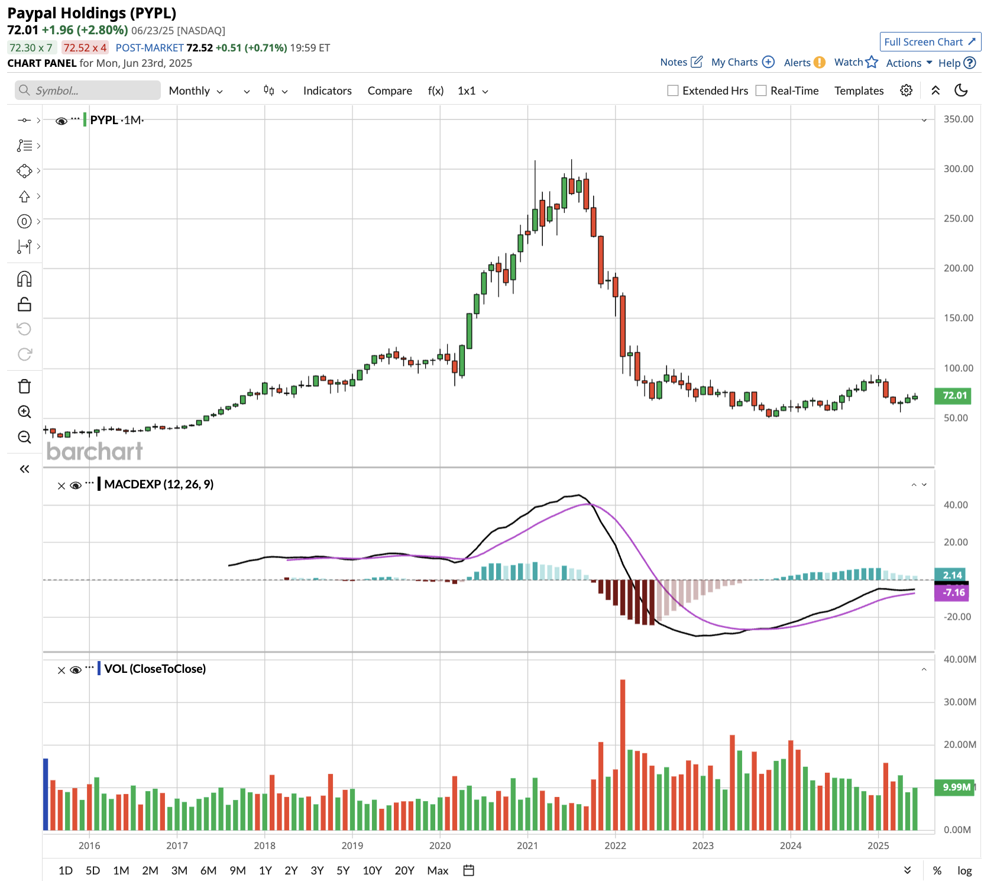This screenshot has height=881, width=997.
Task: Collapse the drawing tools sidebar
Action: 24,469
